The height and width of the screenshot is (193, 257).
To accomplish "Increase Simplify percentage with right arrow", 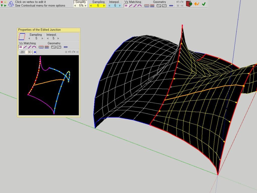I will (86, 6).
